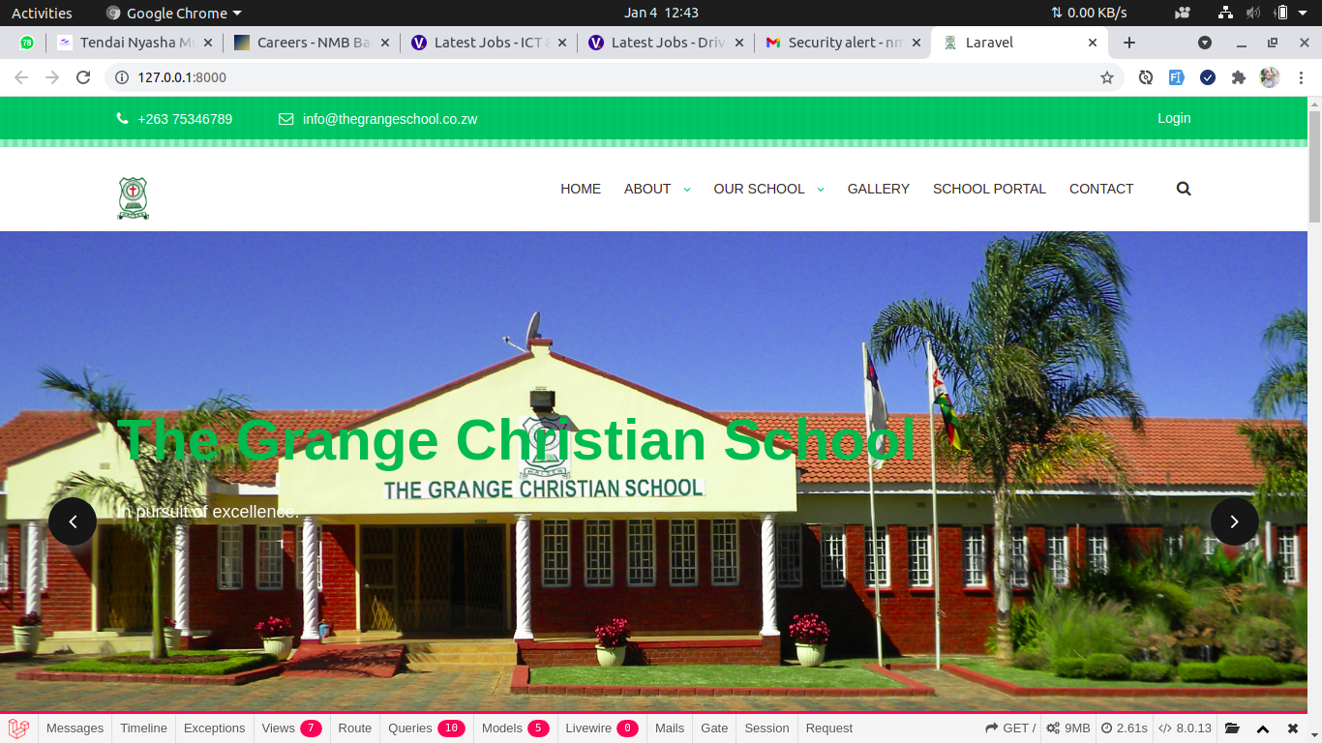Open debugbar folder icon for stored requests

click(1232, 728)
